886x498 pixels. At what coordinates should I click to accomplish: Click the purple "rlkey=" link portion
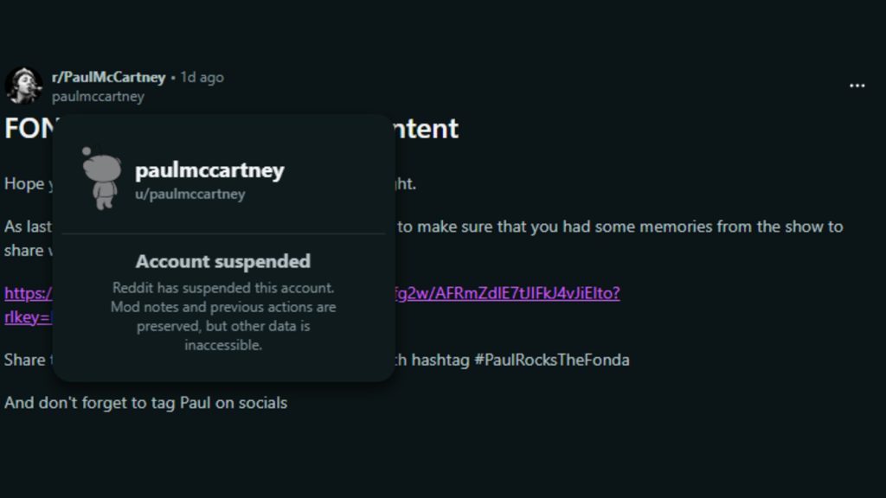click(27, 317)
